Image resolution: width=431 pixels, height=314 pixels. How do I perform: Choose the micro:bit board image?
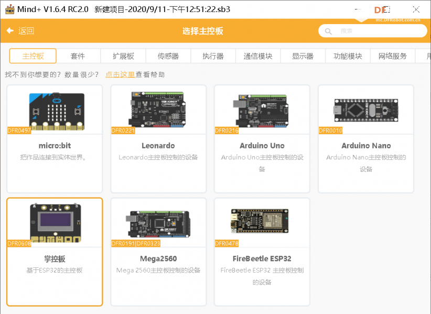[x=57, y=111]
